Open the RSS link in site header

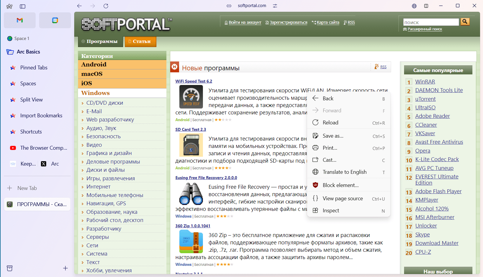pos(351,22)
